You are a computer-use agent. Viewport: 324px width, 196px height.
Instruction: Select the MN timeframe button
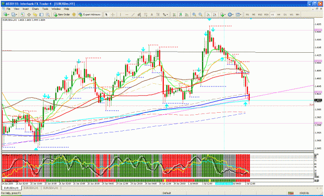(298, 14)
